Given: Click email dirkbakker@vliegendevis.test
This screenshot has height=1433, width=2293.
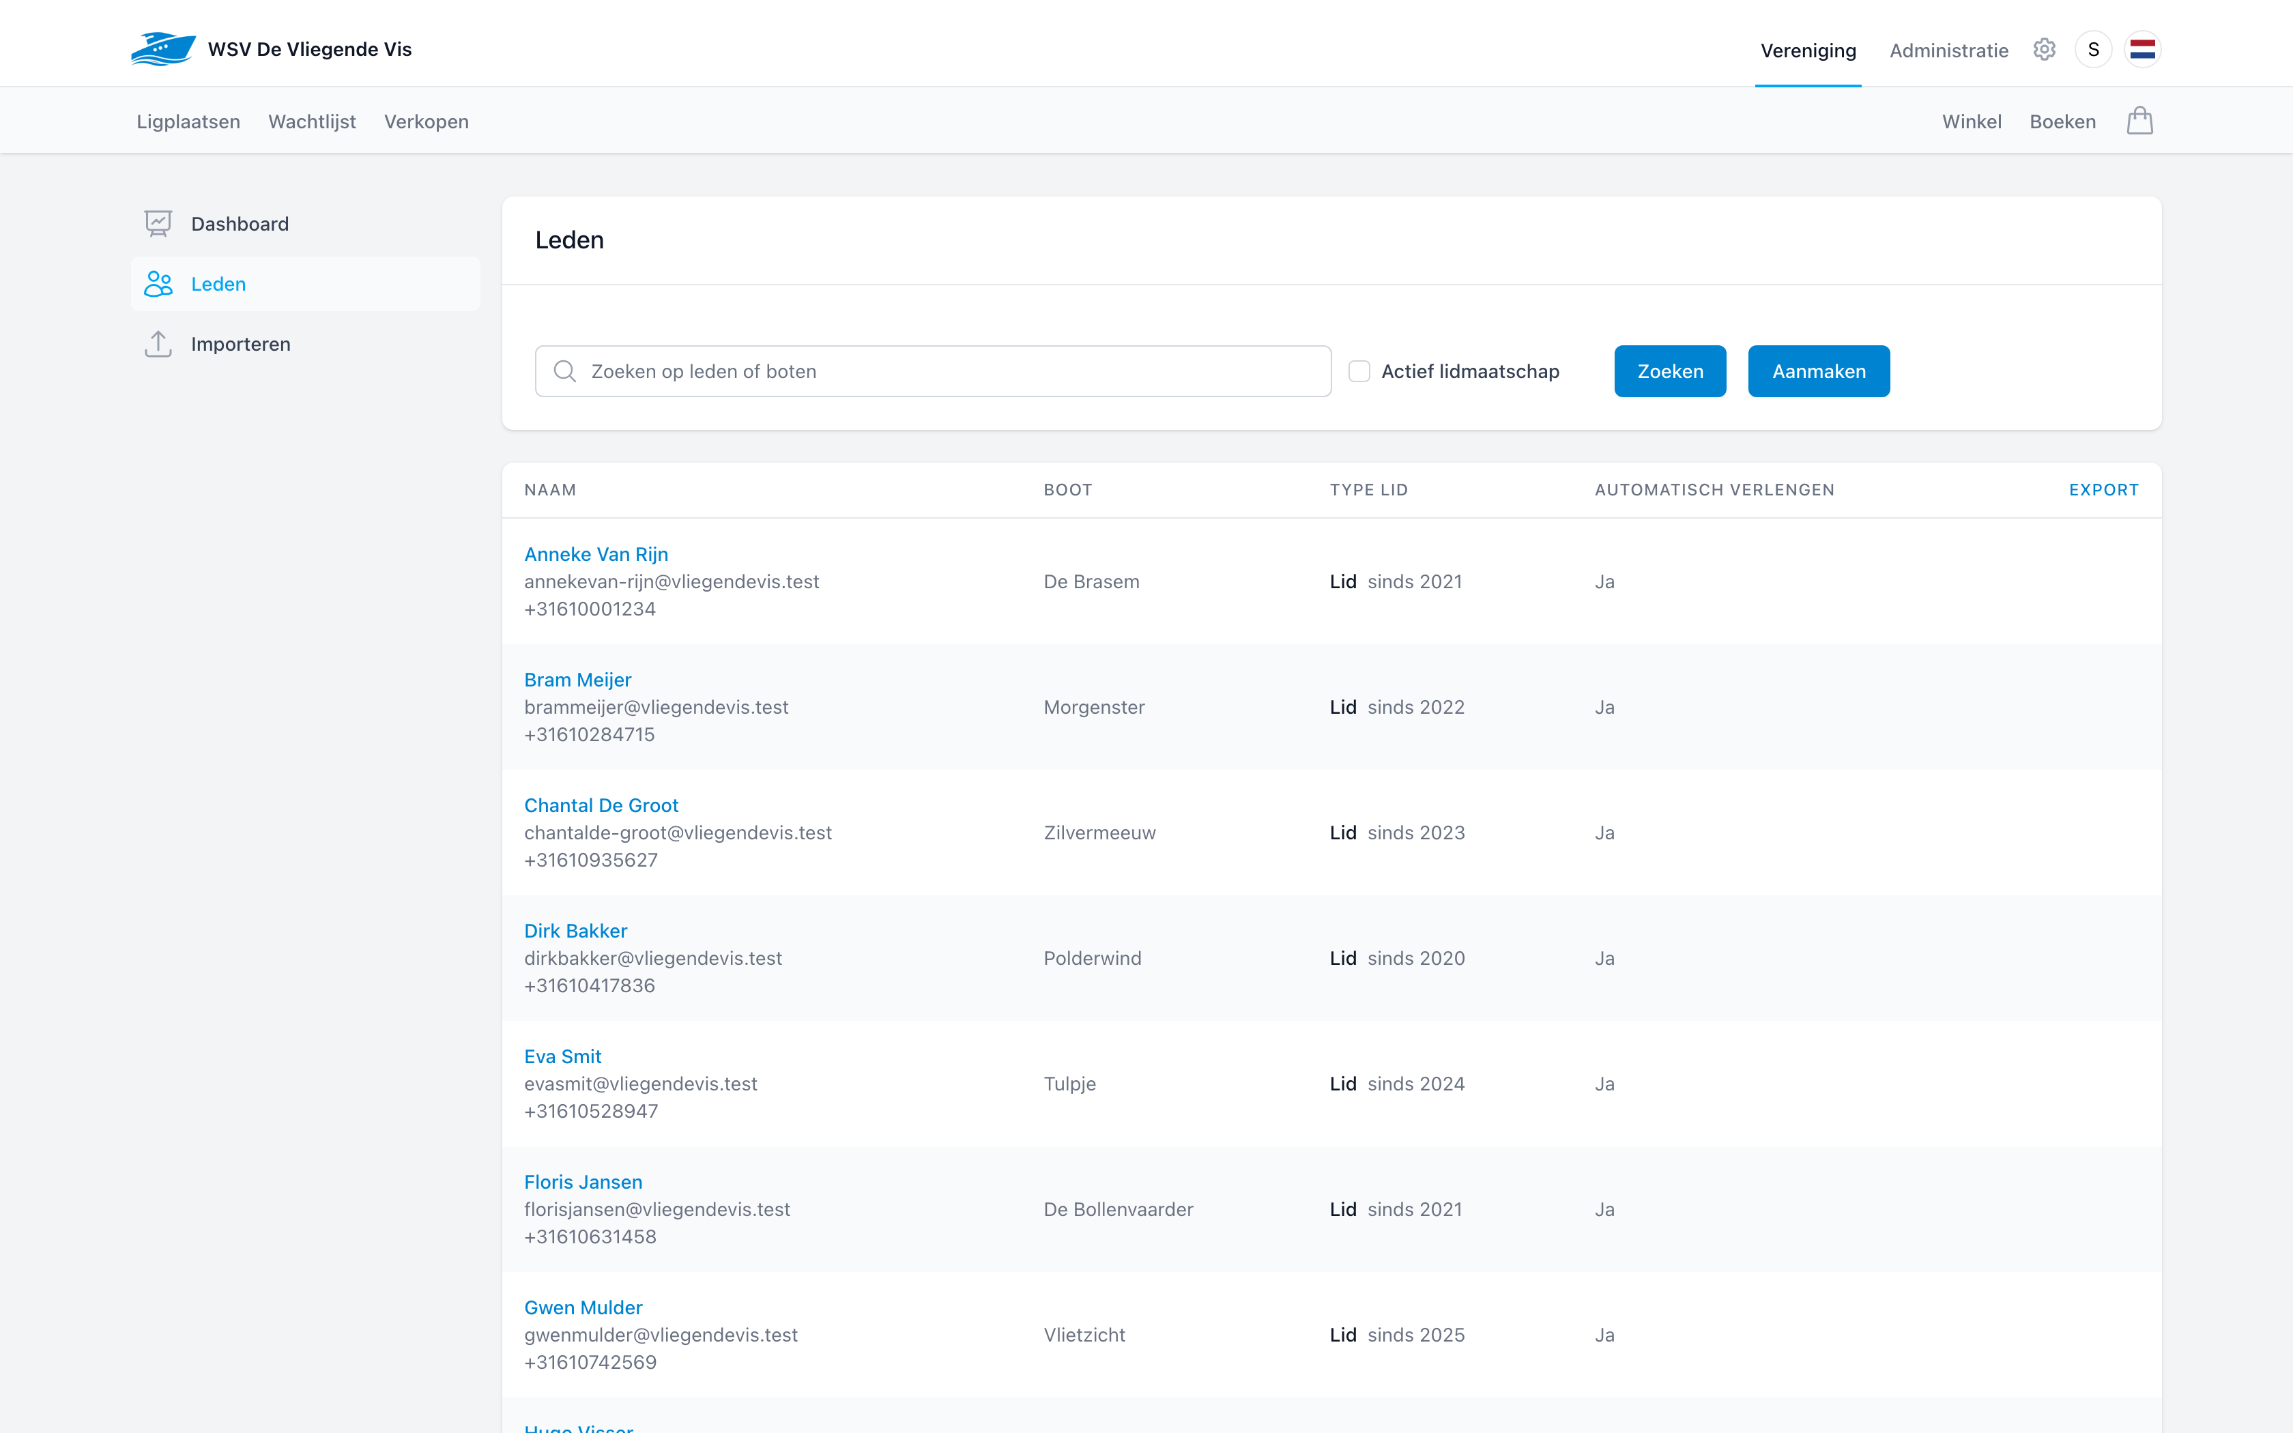Looking at the screenshot, I should [x=653, y=958].
